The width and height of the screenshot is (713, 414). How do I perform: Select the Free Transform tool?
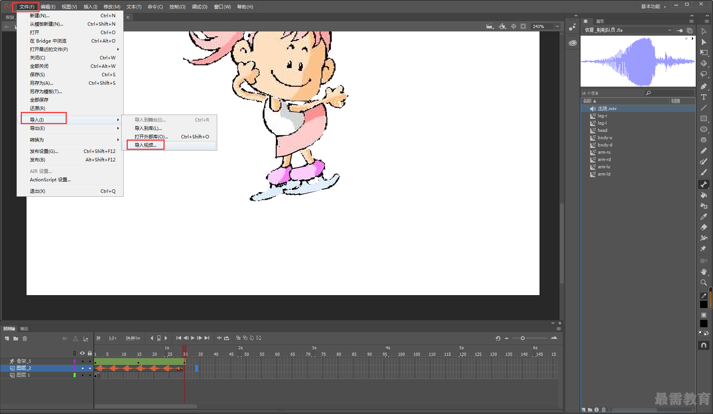704,53
